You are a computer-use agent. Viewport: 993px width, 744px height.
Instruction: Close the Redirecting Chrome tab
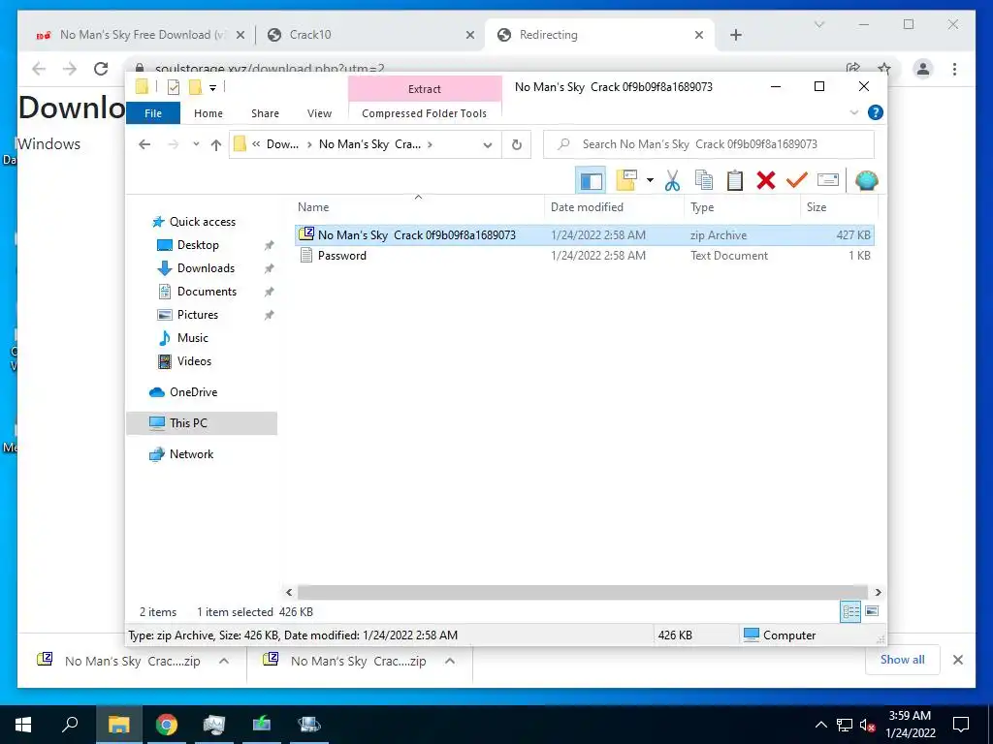pyautogui.click(x=699, y=35)
